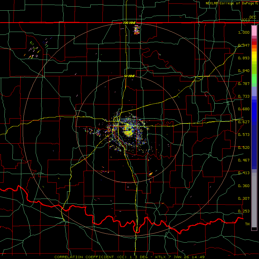Image resolution: width=259 pixels, height=259 pixels.
Task: Select the 0.467 legend value
Action: pyautogui.click(x=244, y=160)
